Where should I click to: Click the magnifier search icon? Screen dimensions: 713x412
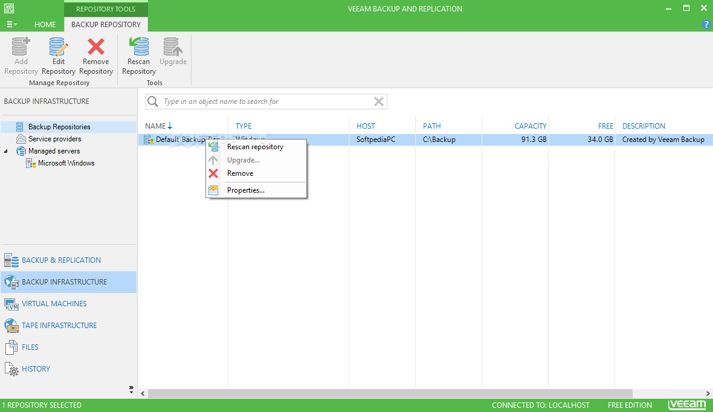153,101
